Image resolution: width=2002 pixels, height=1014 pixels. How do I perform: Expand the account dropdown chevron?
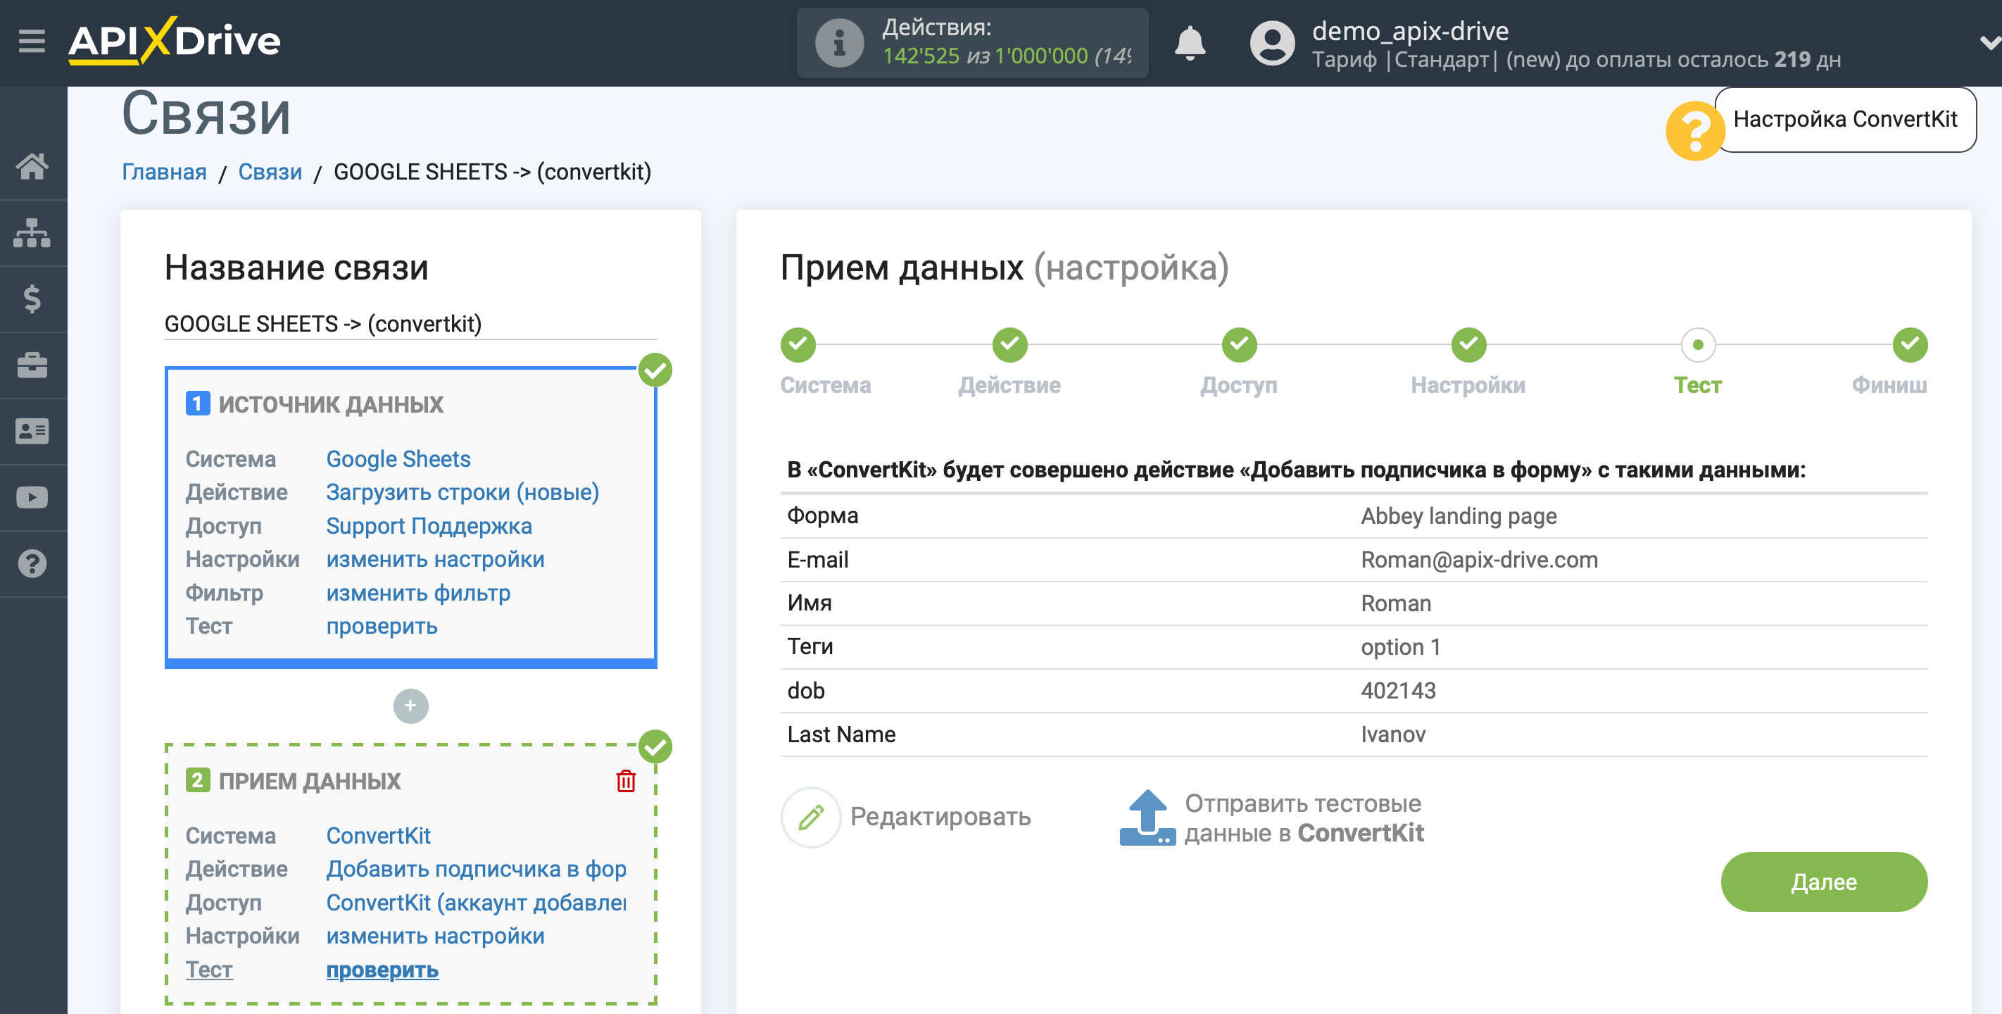click(x=1989, y=43)
